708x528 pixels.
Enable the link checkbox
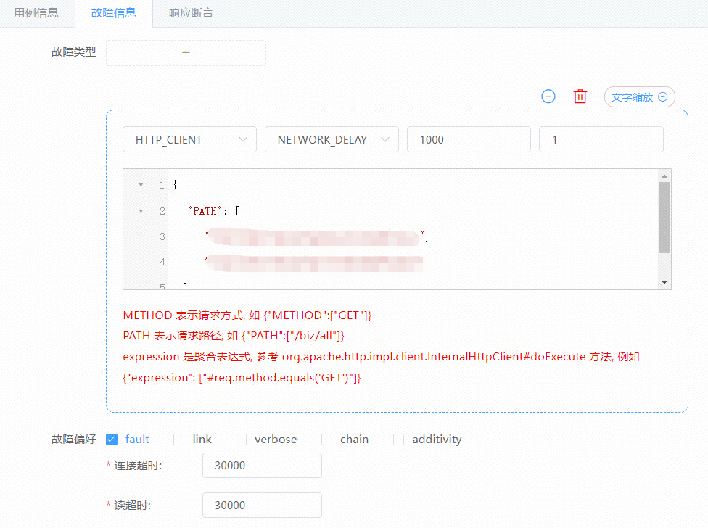(178, 439)
